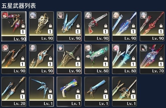Click the 五星武器列表 heading
The width and height of the screenshot is (166, 108).
click(19, 6)
